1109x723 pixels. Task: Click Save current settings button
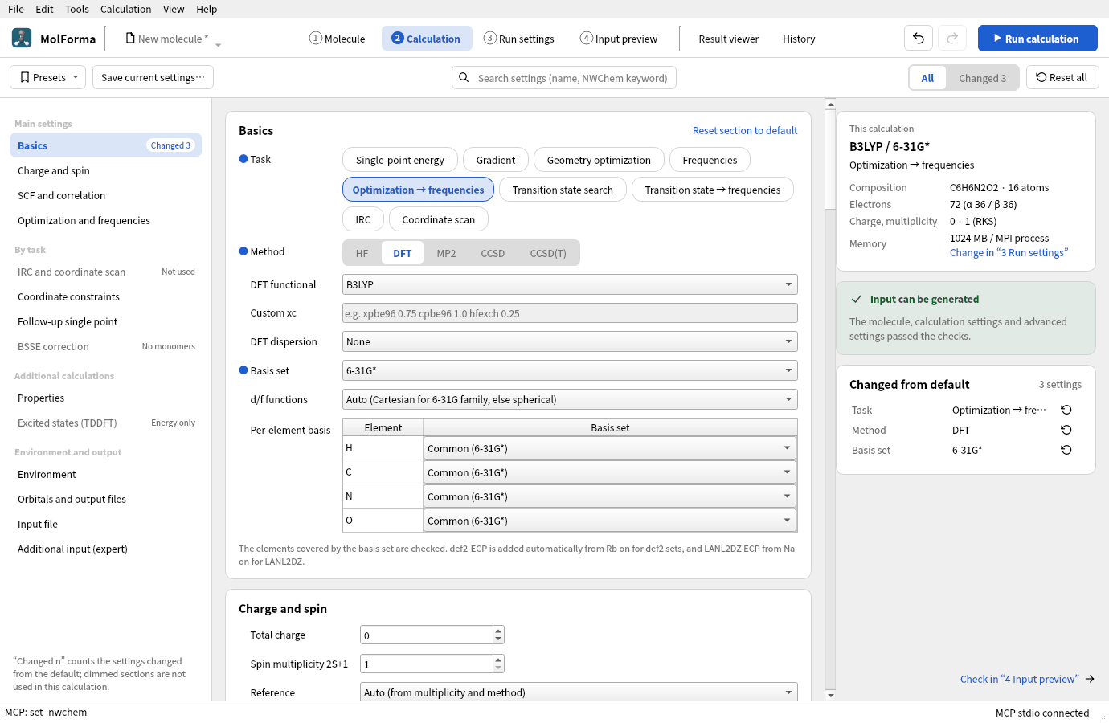(153, 78)
